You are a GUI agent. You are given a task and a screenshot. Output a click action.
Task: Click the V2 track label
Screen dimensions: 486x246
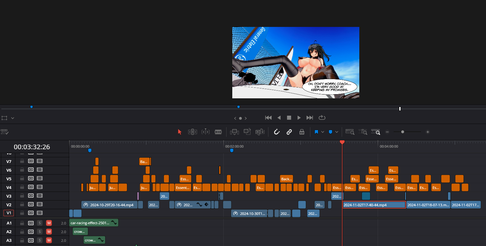click(x=9, y=204)
